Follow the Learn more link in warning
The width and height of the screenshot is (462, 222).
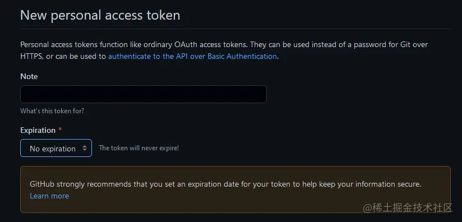[x=49, y=196]
